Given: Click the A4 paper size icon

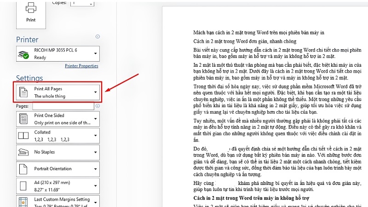Looking at the screenshot, I should tap(23, 186).
